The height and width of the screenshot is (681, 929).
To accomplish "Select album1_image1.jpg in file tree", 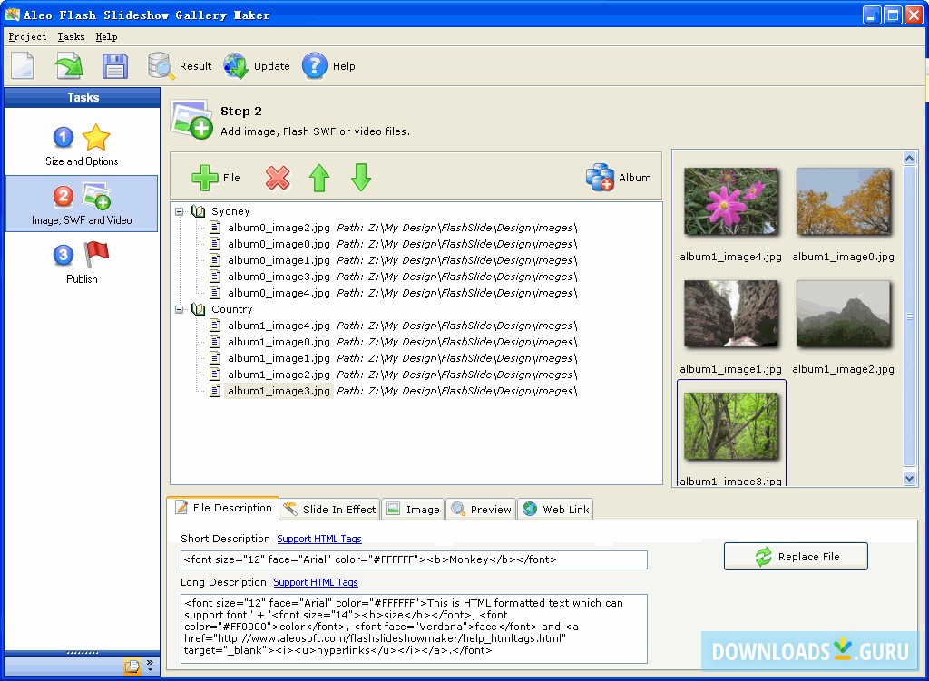I will click(279, 358).
